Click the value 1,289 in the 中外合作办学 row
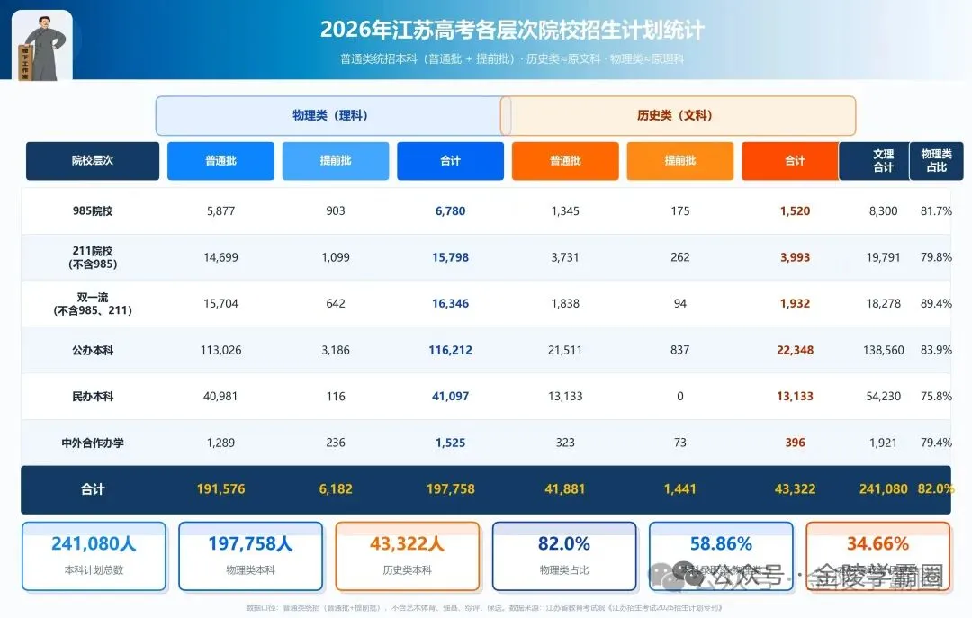Screen dimensions: 972x618 pyautogui.click(x=220, y=443)
